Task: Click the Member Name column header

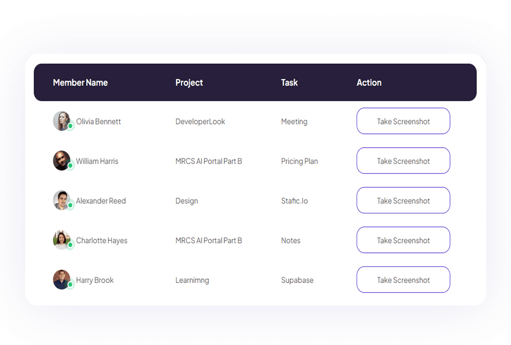Action: click(x=80, y=83)
